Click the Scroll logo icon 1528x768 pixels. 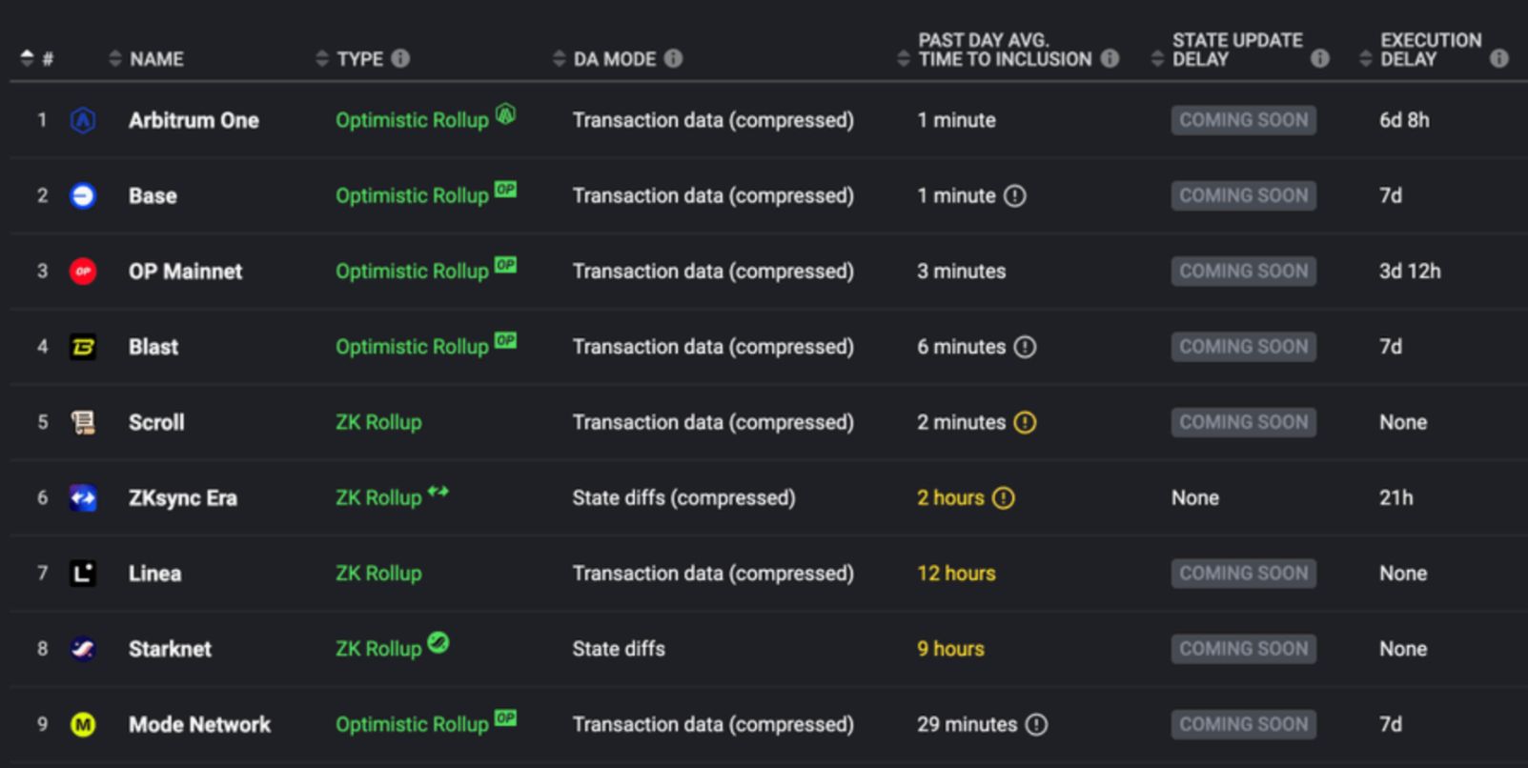pos(83,422)
